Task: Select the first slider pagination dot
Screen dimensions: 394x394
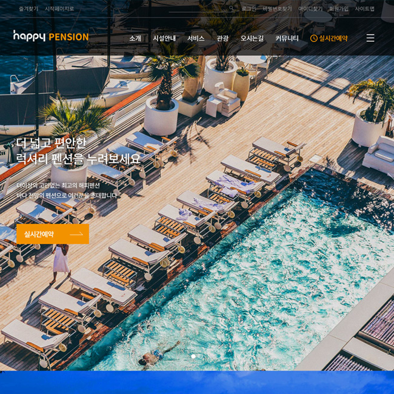Action: coord(193,356)
